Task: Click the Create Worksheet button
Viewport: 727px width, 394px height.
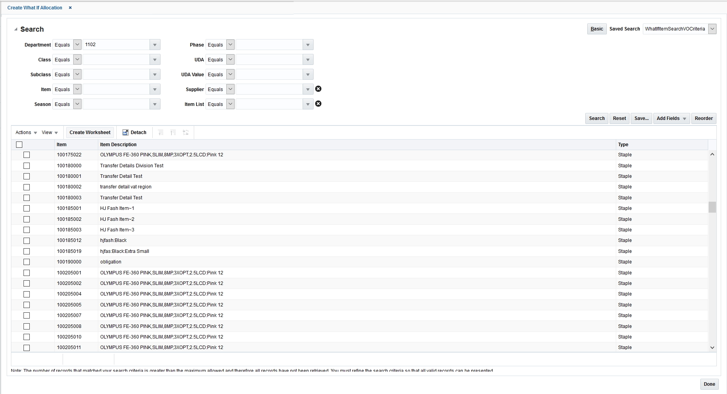Action: click(x=90, y=133)
